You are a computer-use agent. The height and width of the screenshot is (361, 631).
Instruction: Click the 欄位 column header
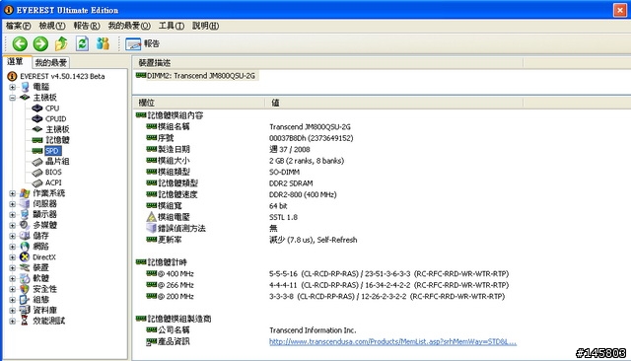pos(199,103)
